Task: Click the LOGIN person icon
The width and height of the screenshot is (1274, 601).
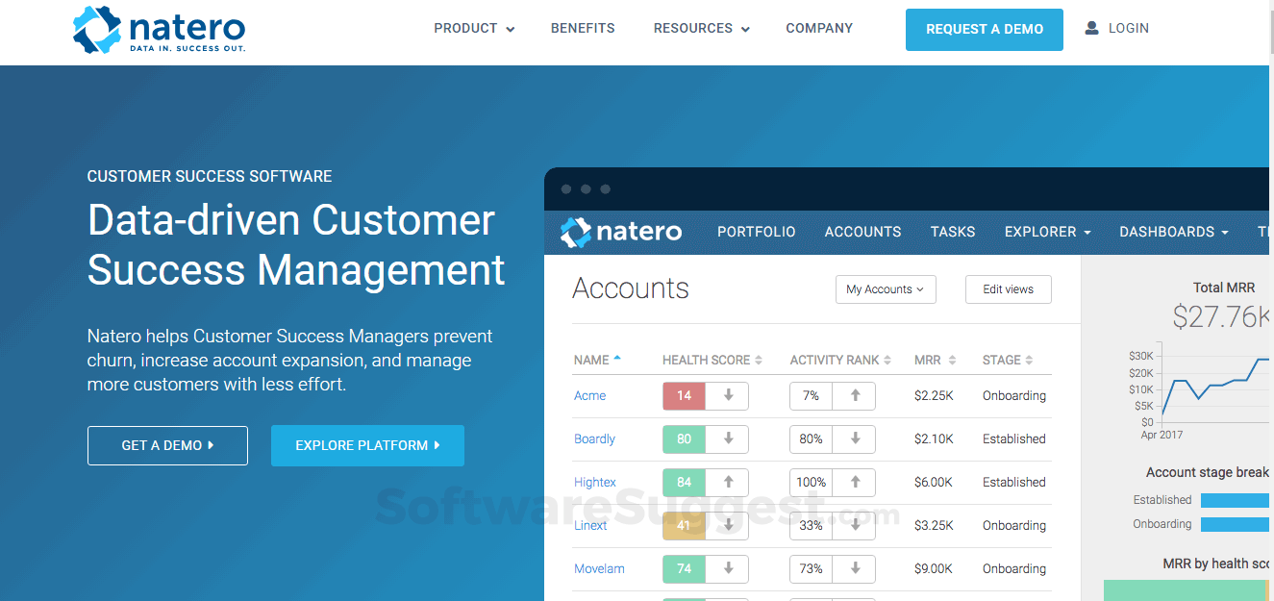Action: click(1091, 28)
